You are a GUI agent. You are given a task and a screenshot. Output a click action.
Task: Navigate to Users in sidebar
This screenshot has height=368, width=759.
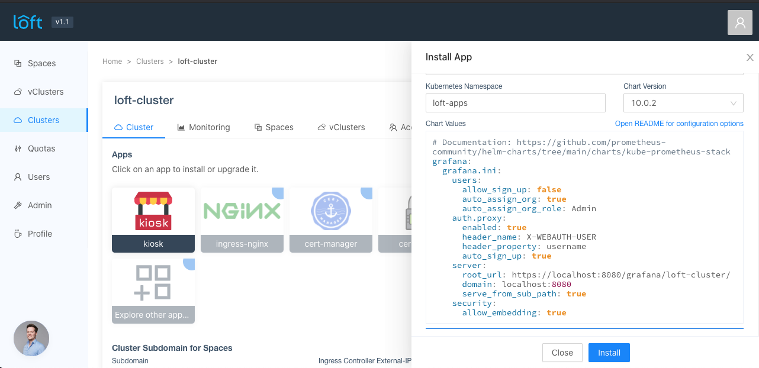(38, 177)
